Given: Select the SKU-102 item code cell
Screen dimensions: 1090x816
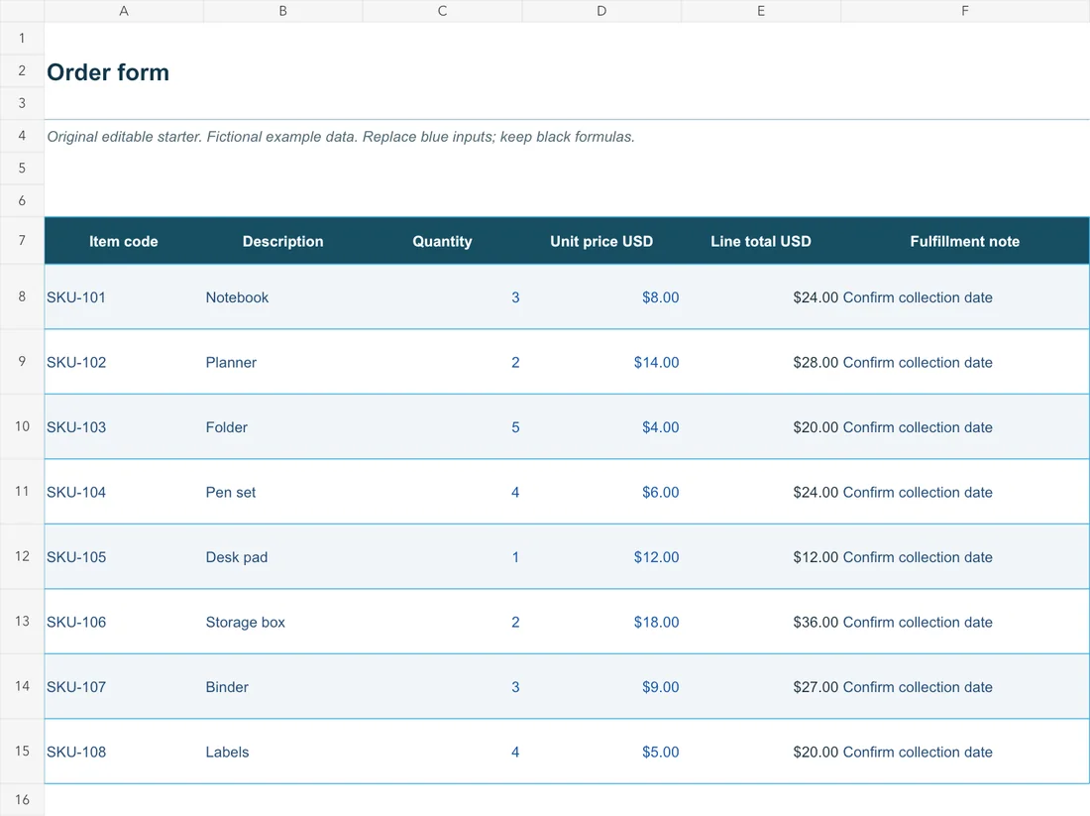Looking at the screenshot, I should (124, 362).
